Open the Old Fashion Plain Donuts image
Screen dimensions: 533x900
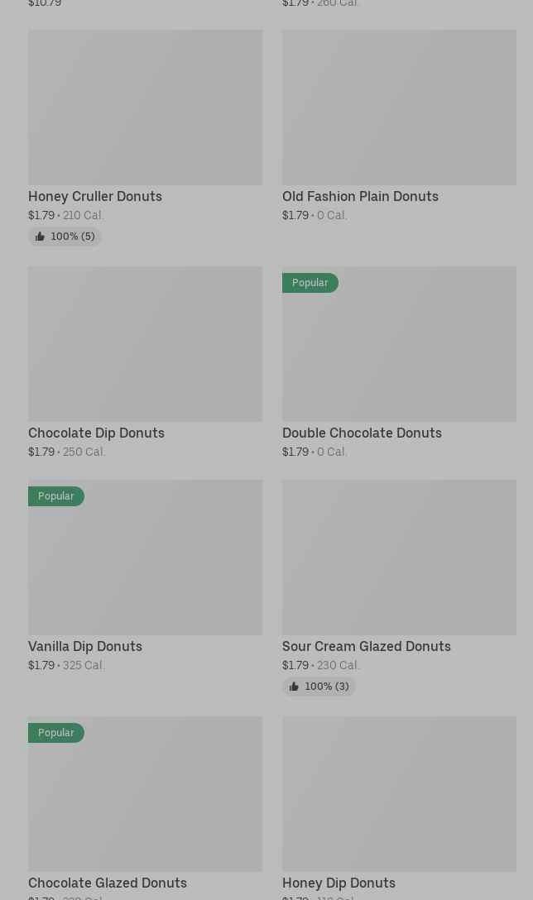[x=399, y=108]
